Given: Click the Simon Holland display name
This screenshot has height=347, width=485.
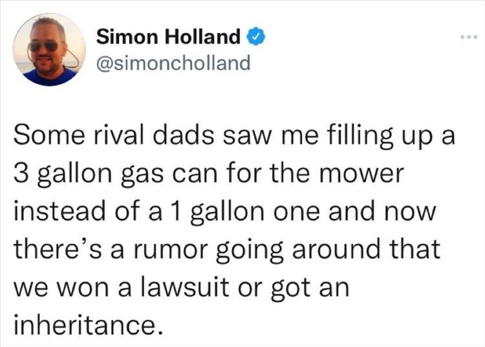Looking at the screenshot, I should point(168,38).
